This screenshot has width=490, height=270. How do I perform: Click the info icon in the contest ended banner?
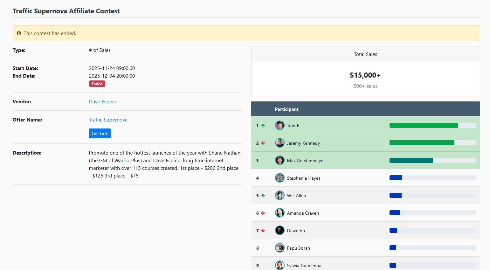click(19, 33)
